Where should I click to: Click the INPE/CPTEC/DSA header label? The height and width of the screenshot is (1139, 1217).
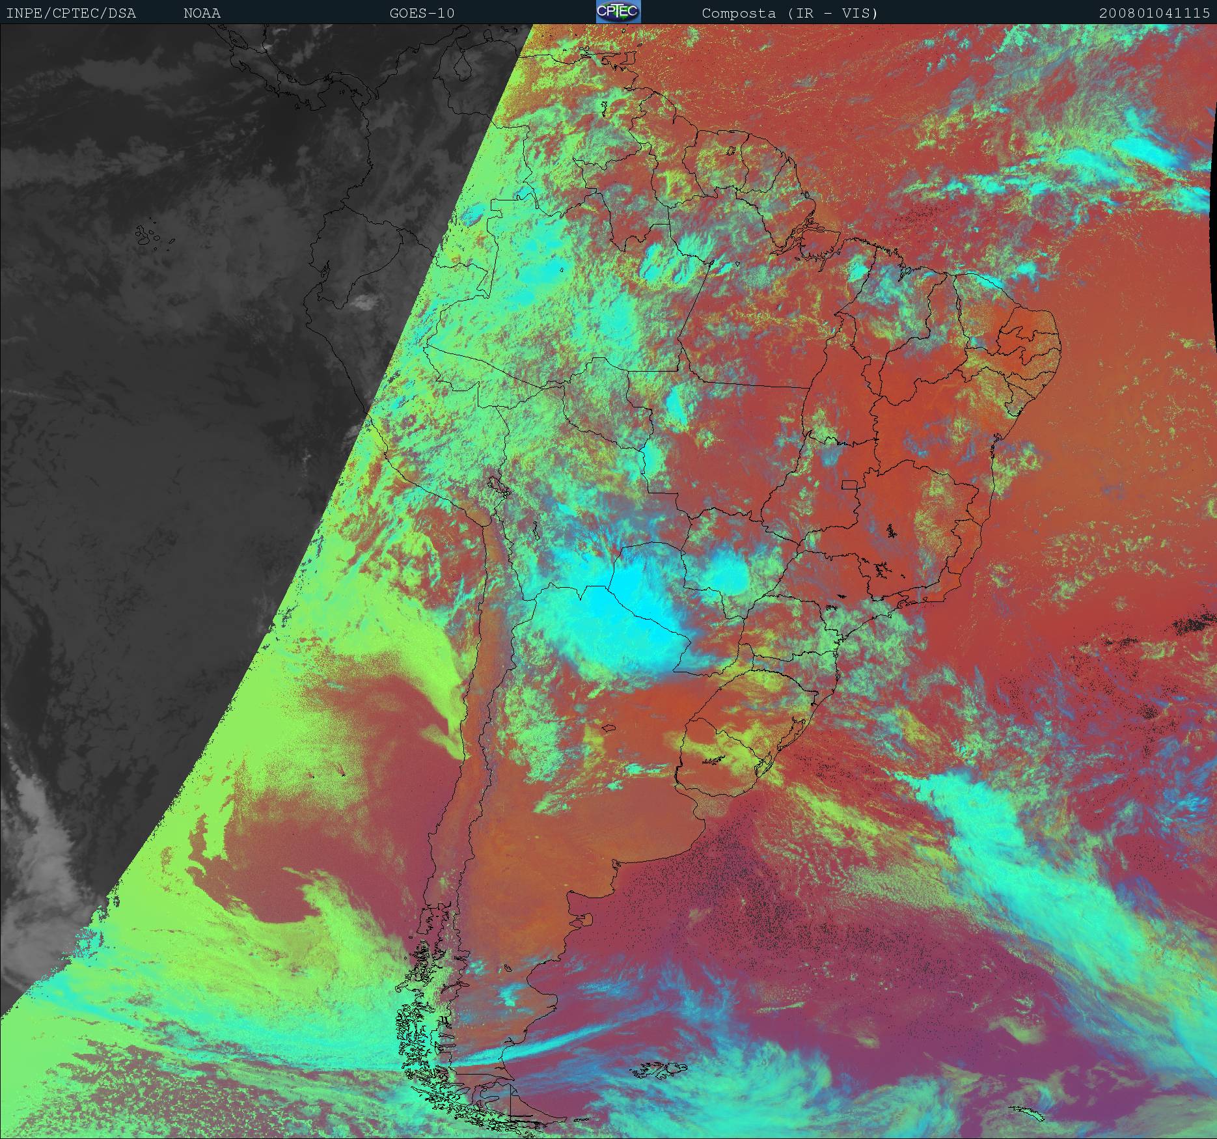[x=71, y=13]
